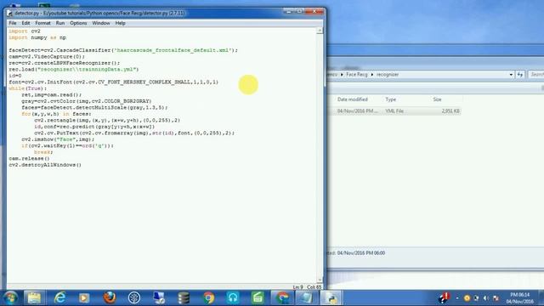Launch Google Chrome from the taskbar
The height and width of the screenshot is (306, 544).
point(208,297)
